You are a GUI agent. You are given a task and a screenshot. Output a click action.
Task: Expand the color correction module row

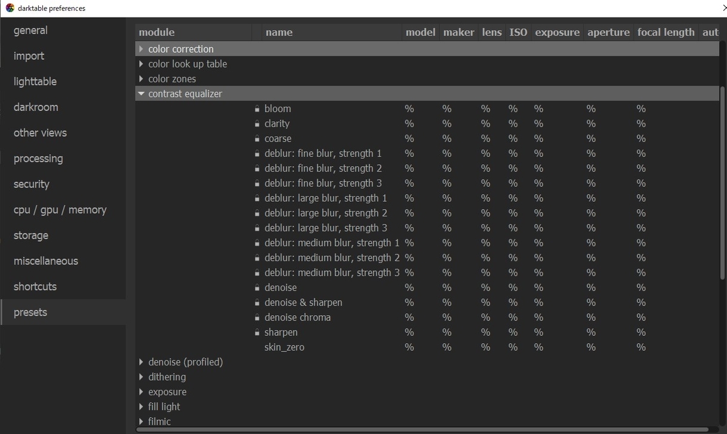pos(142,49)
